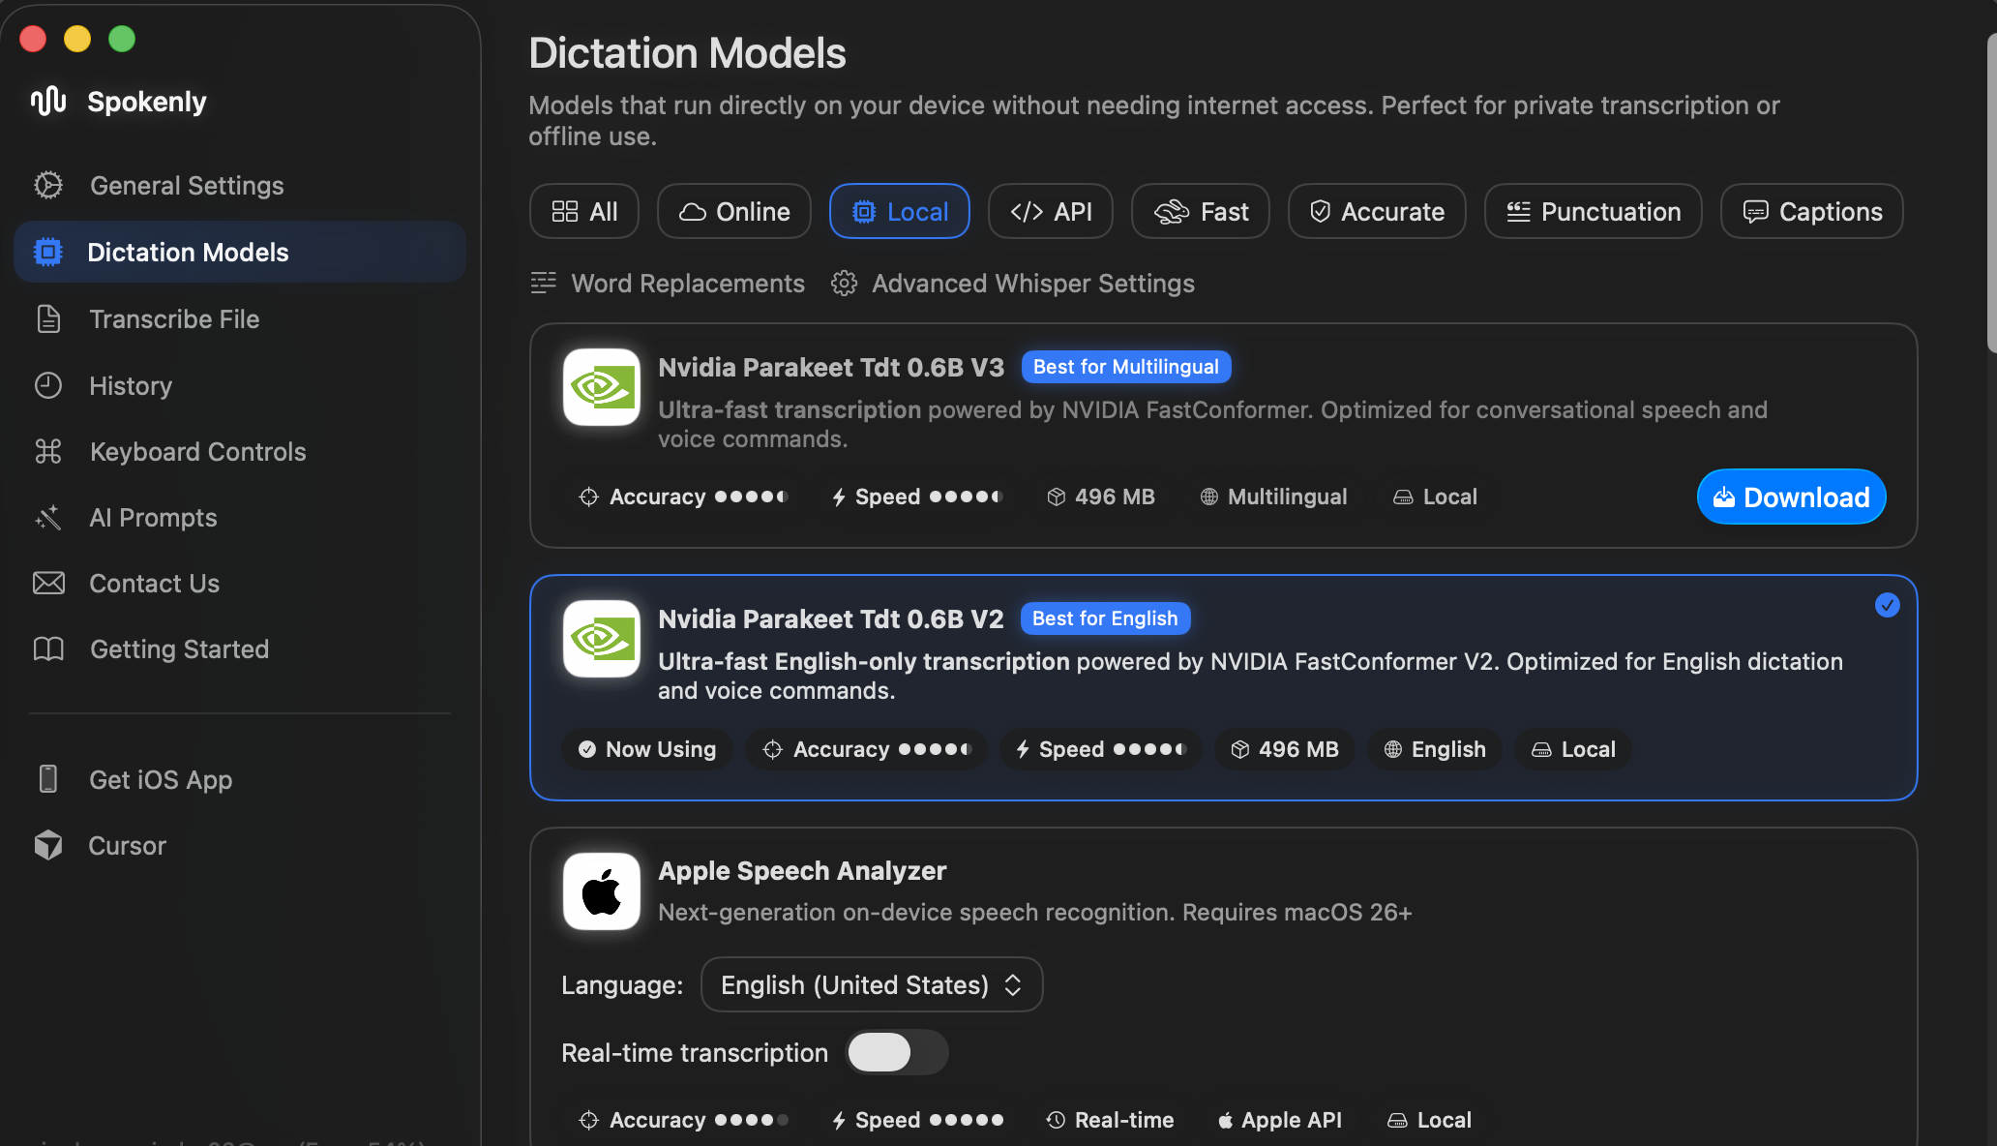Click the Best for Multilingual badge
This screenshot has width=1997, height=1146.
pos(1126,367)
